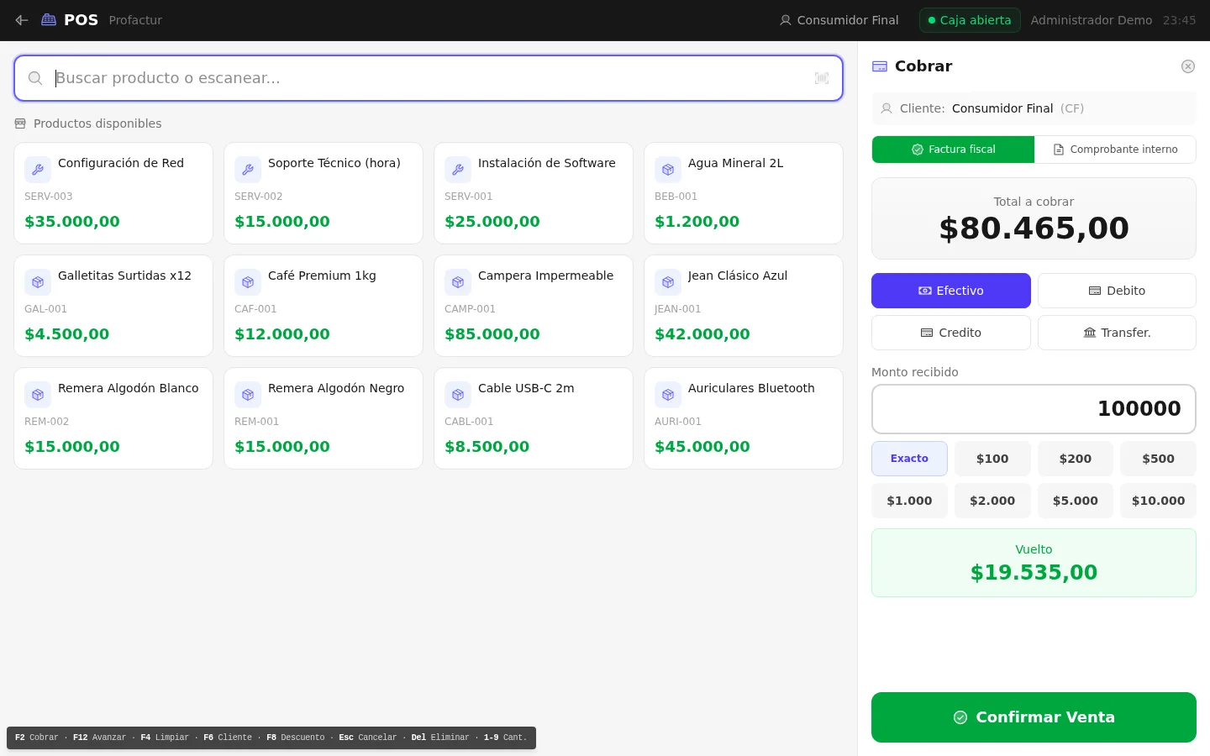Close the Cobrar panel with X icon
Screen dimensions: 1210x756
point(1188,66)
